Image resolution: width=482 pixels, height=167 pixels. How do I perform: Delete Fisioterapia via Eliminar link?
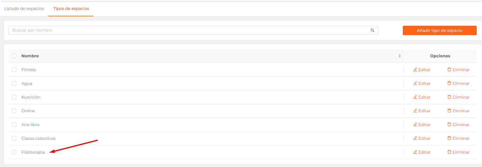[458, 152]
